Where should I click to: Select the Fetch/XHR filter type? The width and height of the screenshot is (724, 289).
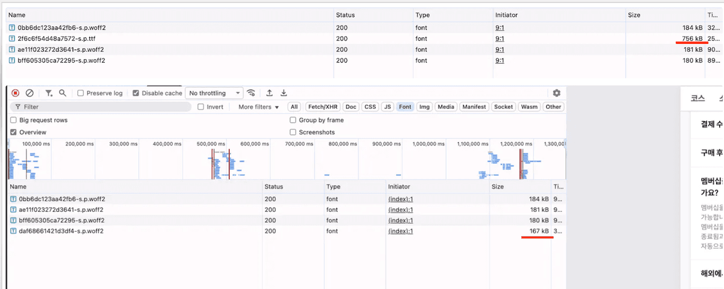pyautogui.click(x=323, y=107)
